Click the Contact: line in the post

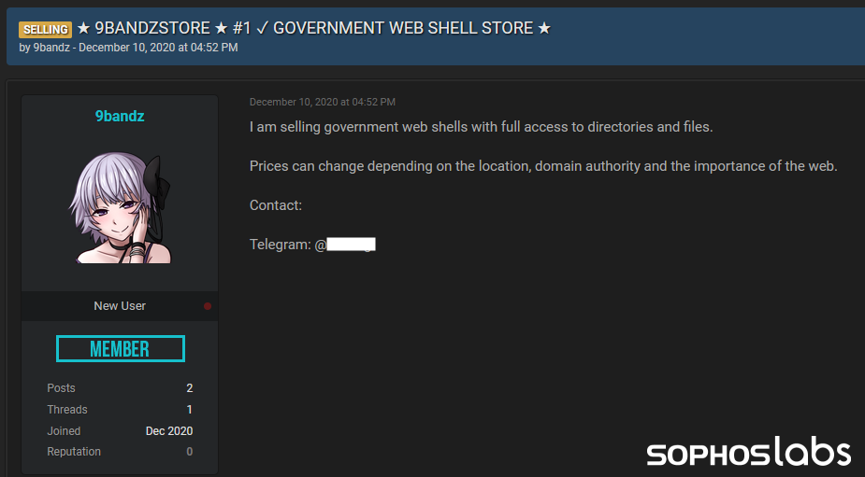pos(276,205)
